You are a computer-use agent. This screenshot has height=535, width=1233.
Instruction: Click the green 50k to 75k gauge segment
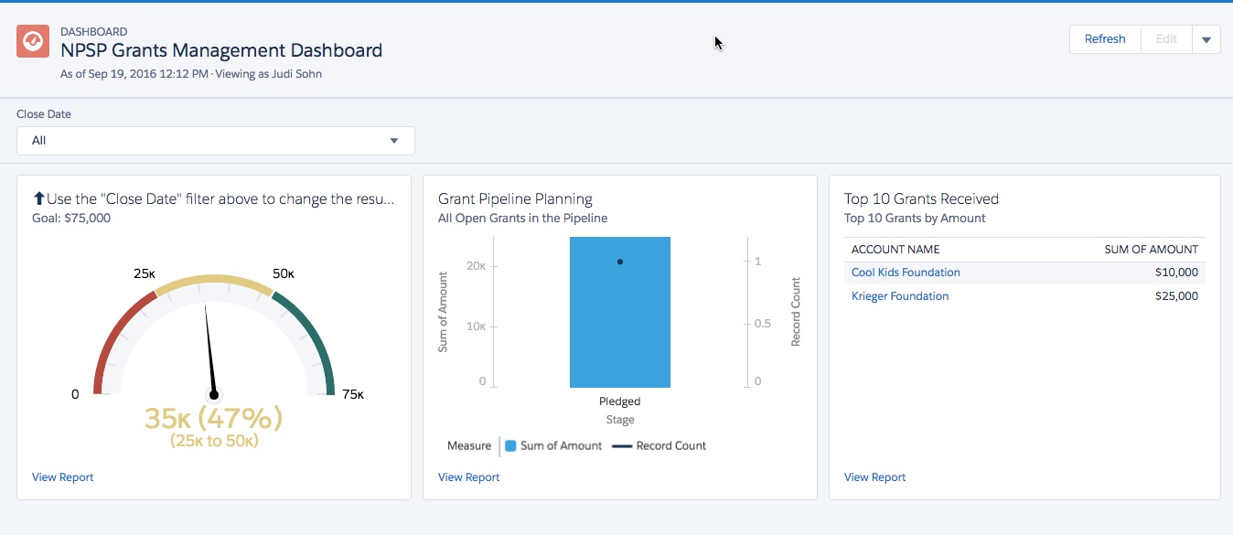(310, 338)
